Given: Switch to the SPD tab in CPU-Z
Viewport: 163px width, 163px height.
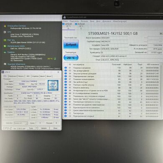Looking at the screenshot, I should pos(28,76).
